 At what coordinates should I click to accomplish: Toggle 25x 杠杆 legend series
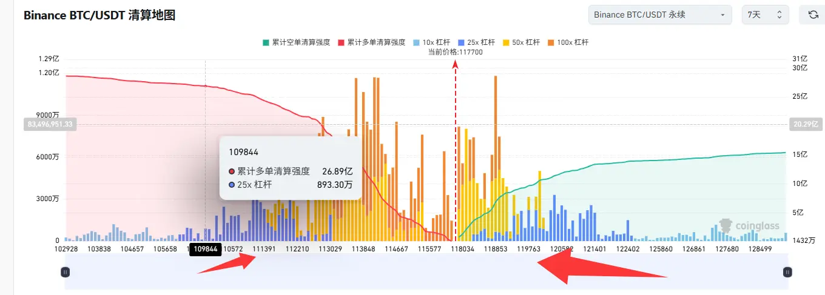(x=476, y=42)
